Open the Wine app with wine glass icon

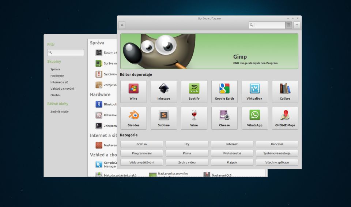(194, 118)
